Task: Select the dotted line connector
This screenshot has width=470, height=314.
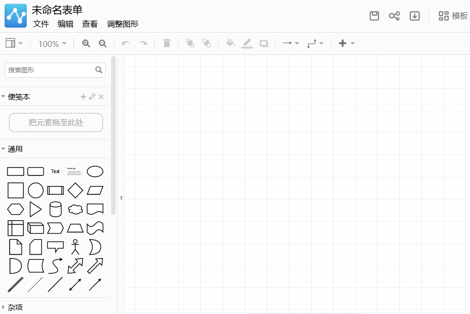Action: (35, 285)
